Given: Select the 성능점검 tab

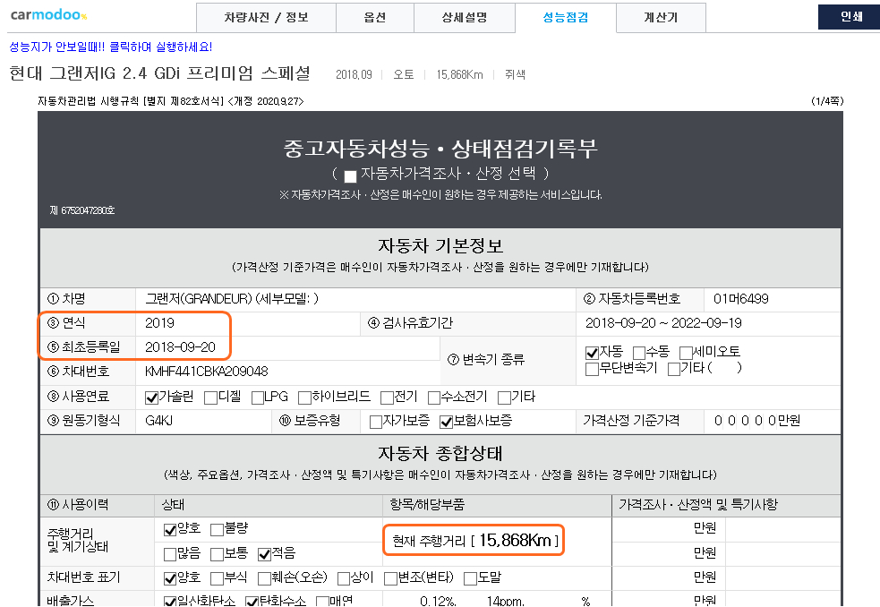Looking at the screenshot, I should click(566, 17).
